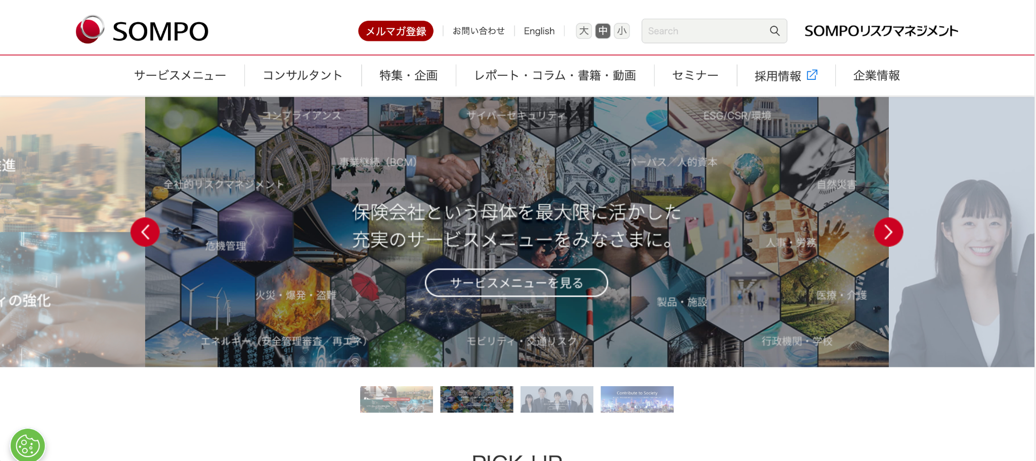Image resolution: width=1036 pixels, height=461 pixels.
Task: Set font size to large (大)
Action: tap(584, 31)
